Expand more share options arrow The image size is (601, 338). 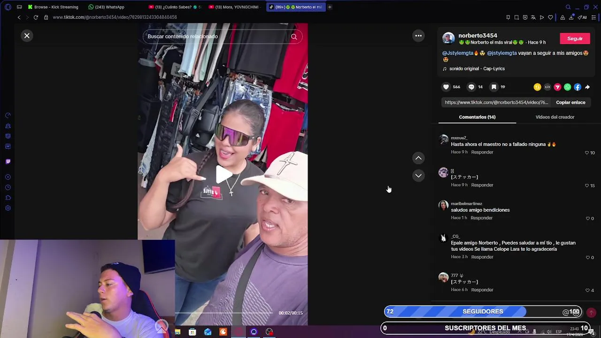pos(587,87)
